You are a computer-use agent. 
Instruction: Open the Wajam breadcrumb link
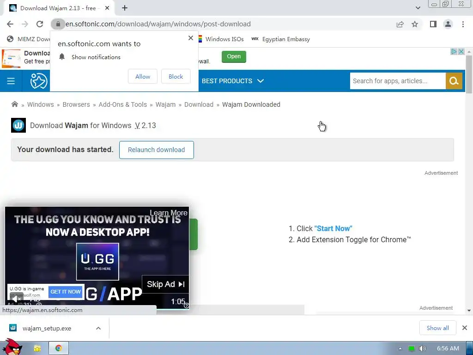pyautogui.click(x=165, y=104)
